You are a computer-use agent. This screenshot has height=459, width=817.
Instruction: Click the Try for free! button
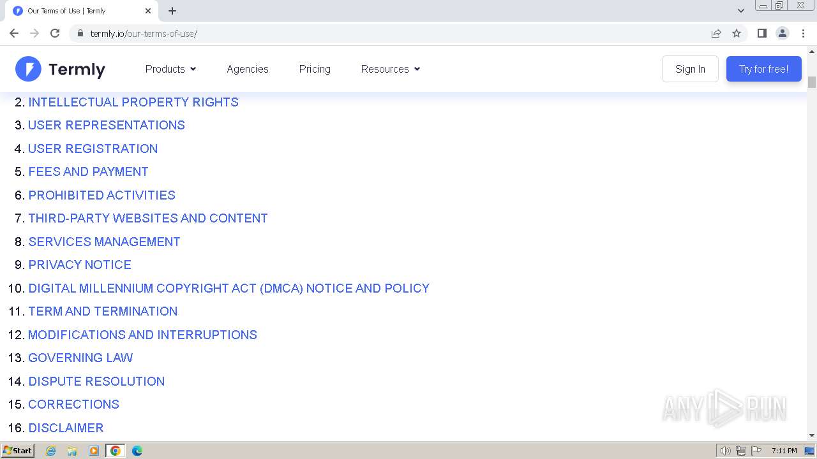pos(763,69)
